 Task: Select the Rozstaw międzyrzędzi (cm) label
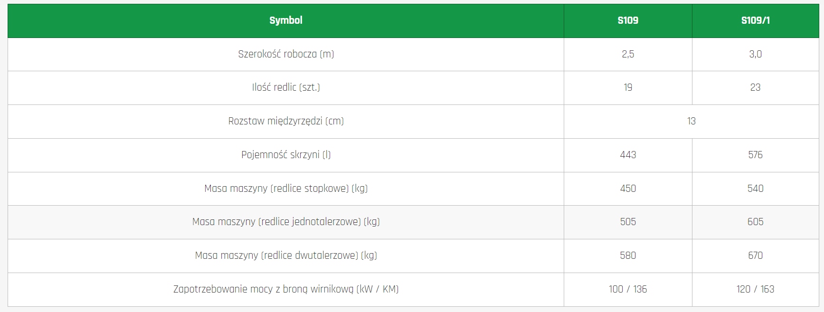click(x=286, y=121)
